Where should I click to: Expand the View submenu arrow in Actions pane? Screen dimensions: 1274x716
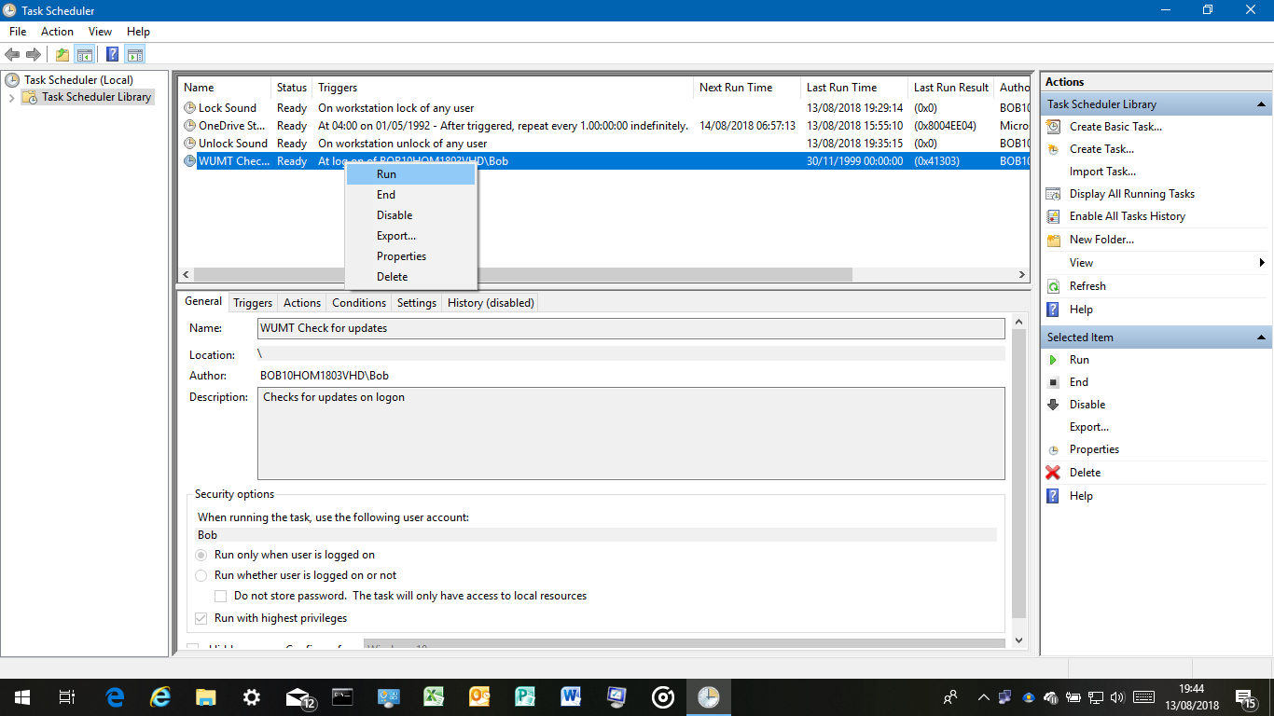click(x=1262, y=263)
